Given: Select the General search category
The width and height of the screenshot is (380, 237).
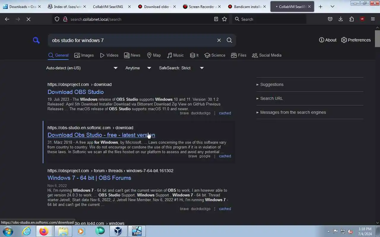Looking at the screenshot, I should (x=58, y=55).
